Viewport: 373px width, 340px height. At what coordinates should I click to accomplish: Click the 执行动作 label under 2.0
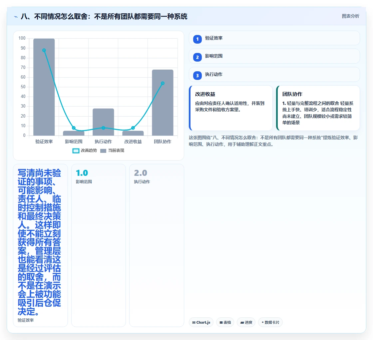(x=142, y=182)
